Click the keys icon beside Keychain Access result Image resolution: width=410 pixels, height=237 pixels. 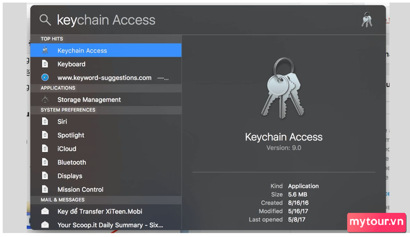tap(45, 50)
